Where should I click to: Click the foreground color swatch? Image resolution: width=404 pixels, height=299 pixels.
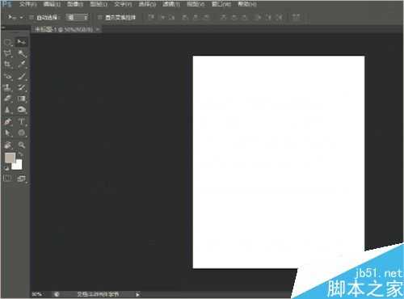pyautogui.click(x=10, y=158)
